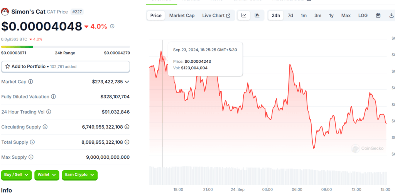Click the tooltip price $0.00004243
Viewport: 395px width, 196px height.
[x=198, y=61]
